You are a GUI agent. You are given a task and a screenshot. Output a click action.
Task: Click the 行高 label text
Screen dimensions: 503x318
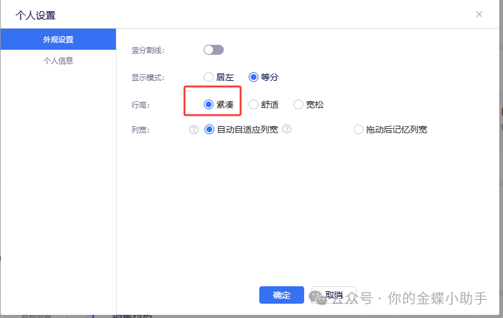[140, 105]
